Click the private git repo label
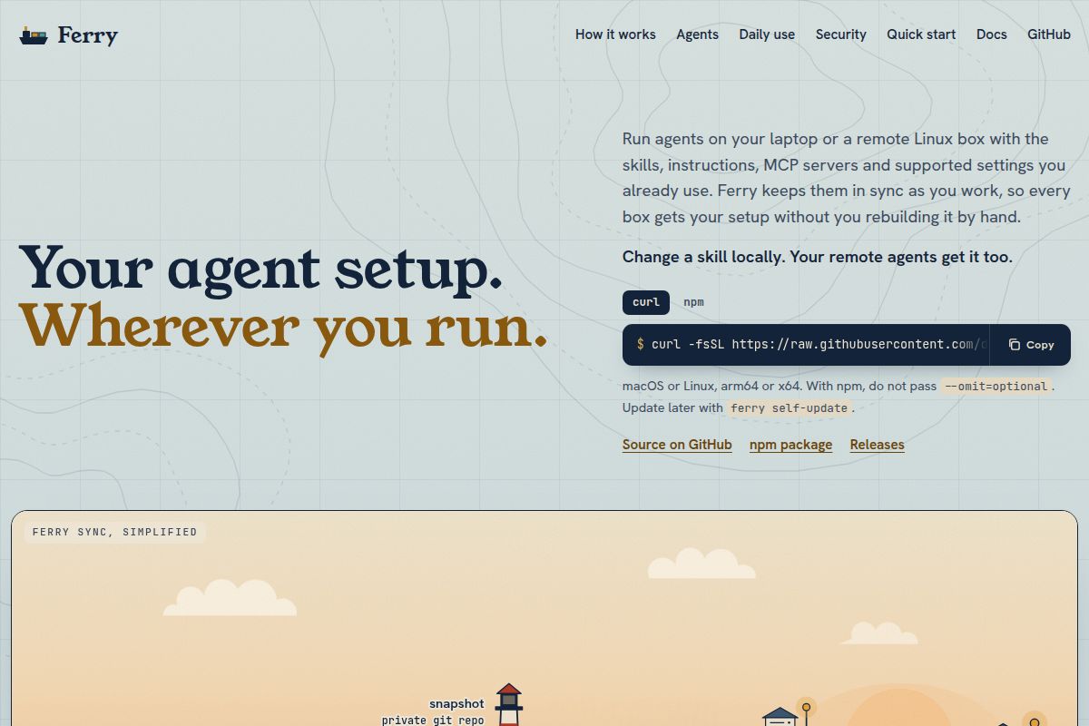Image resolution: width=1089 pixels, height=726 pixels. 433,720
